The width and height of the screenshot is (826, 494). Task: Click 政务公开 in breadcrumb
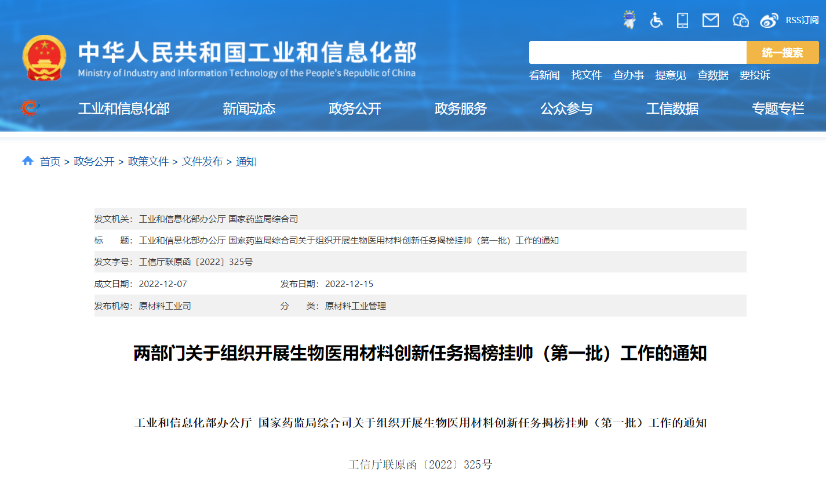coord(94,162)
